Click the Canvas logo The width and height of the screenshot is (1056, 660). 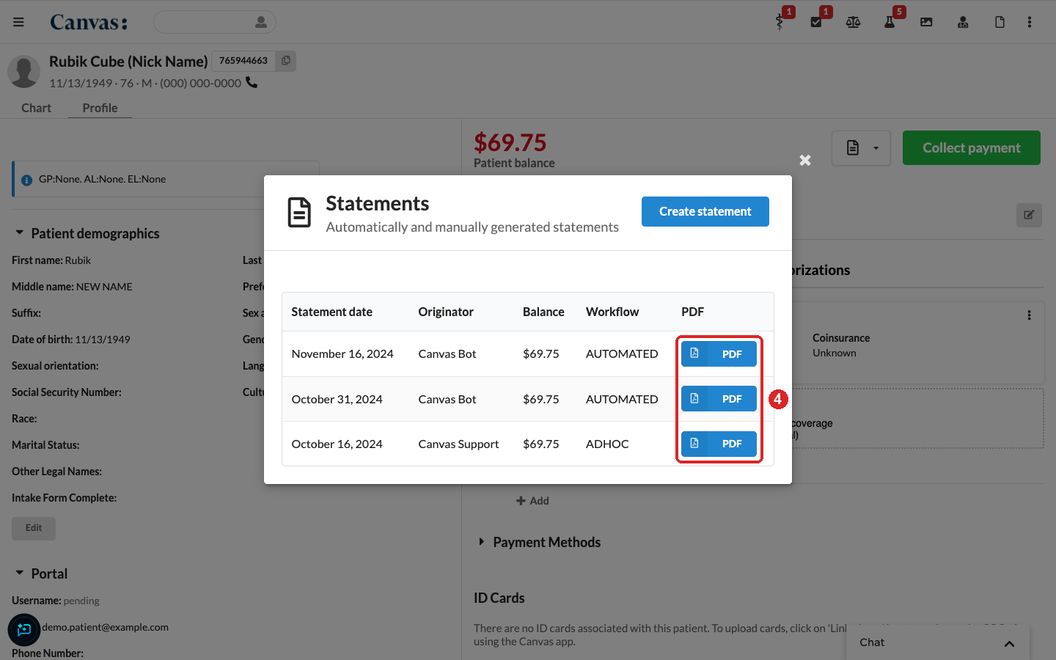[x=89, y=22]
